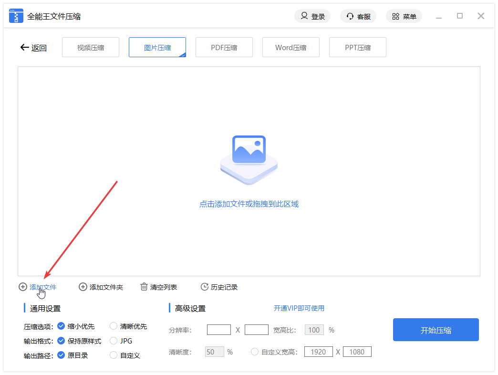Open the menu grid icon
The width and height of the screenshot is (498, 375).
396,16
